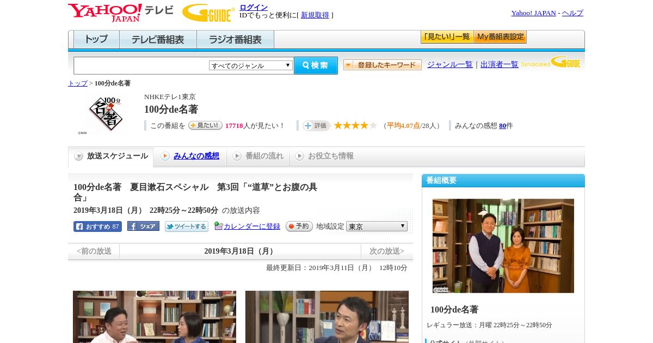
Task: Open 登録したキーワード dropdown button
Action: coord(383,65)
